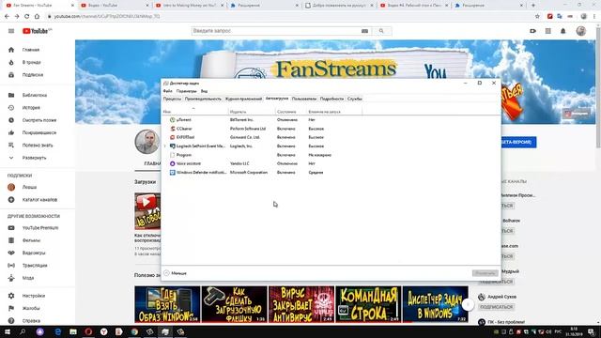Viewport: 601px width, 338px height.
Task: Sort by Состояние column header
Action: 290,112
